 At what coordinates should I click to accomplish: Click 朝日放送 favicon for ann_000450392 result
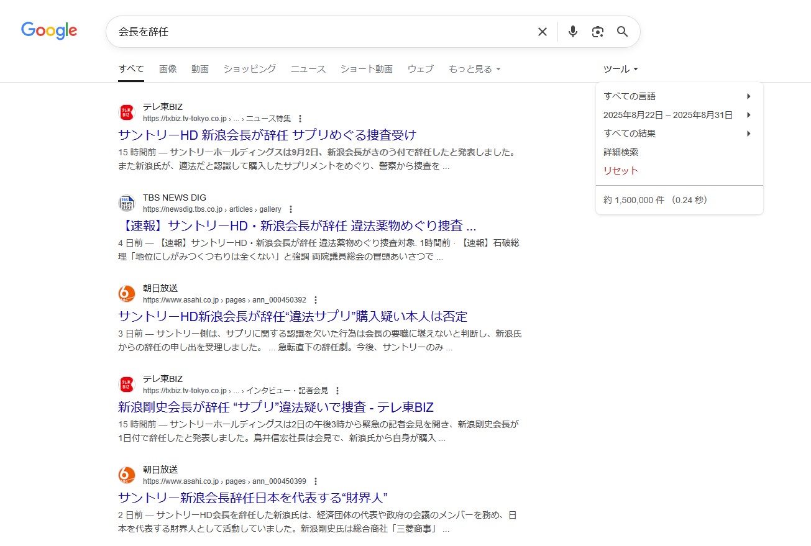[127, 294]
